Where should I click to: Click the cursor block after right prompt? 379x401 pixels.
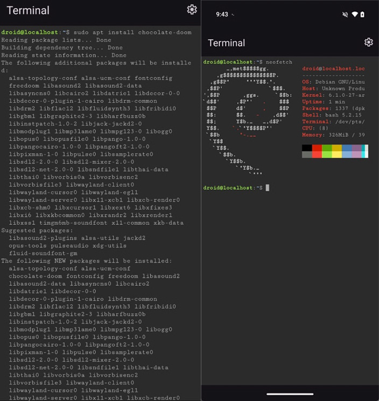coord(267,188)
